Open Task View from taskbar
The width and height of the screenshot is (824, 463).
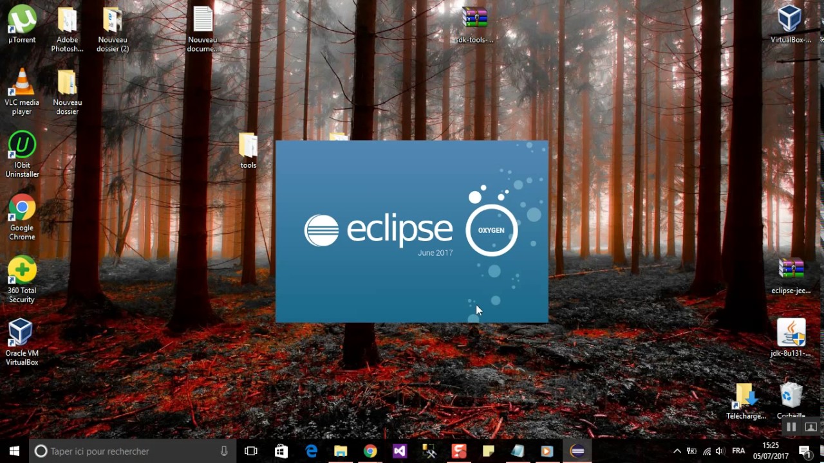(251, 451)
